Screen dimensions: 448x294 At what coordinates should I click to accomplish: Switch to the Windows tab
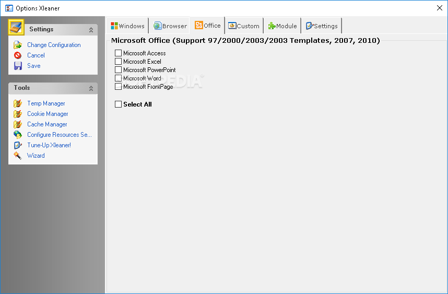pos(128,26)
